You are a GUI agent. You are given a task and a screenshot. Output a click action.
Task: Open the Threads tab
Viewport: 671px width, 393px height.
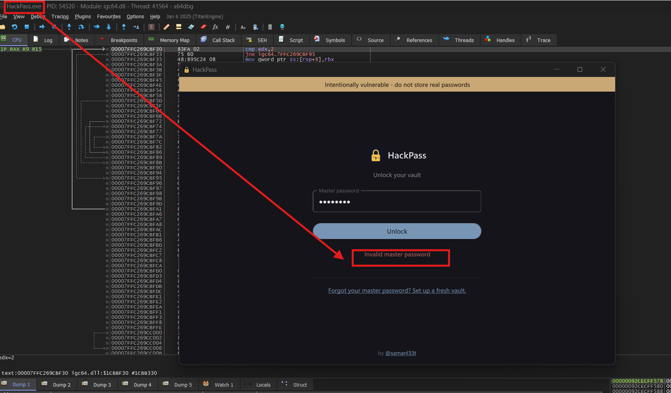point(460,40)
